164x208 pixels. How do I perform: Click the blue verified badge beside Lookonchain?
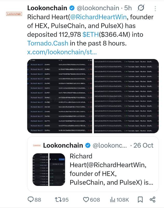(72, 8)
